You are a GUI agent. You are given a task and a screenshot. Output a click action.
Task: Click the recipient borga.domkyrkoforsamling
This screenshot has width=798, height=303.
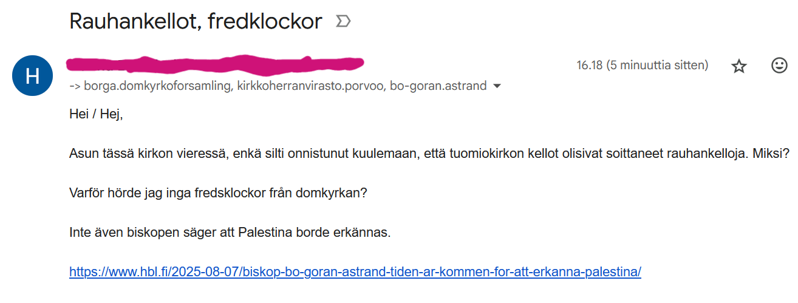pyautogui.click(x=159, y=86)
